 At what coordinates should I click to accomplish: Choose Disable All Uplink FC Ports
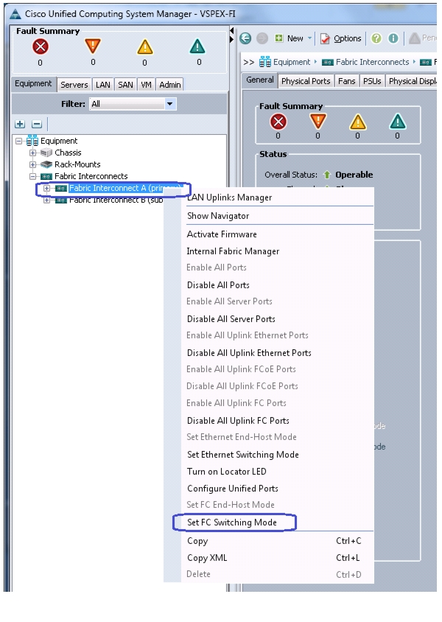click(x=238, y=421)
